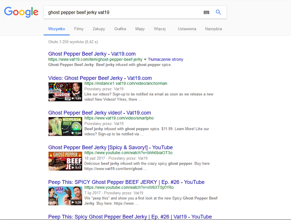Open the on-screen keyboard icon
The height and width of the screenshot is (220, 291).
click(x=206, y=12)
